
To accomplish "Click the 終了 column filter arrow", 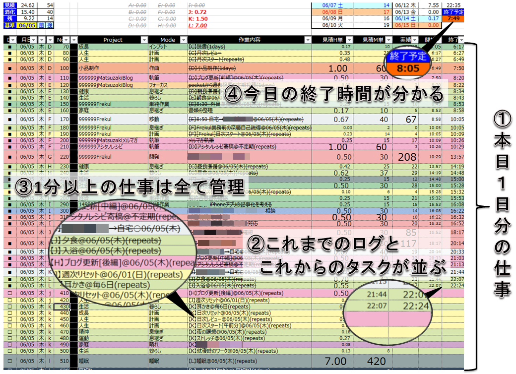I will [462, 40].
